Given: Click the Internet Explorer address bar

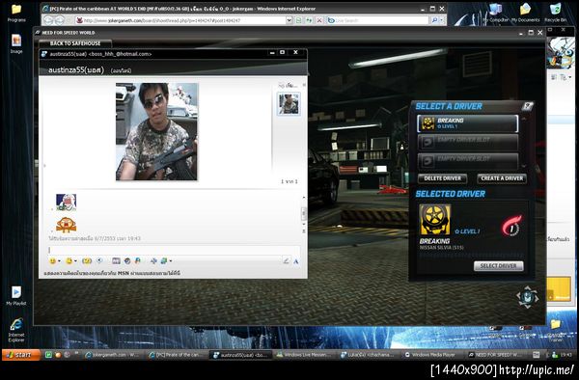Looking at the screenshot, I should (180, 20).
